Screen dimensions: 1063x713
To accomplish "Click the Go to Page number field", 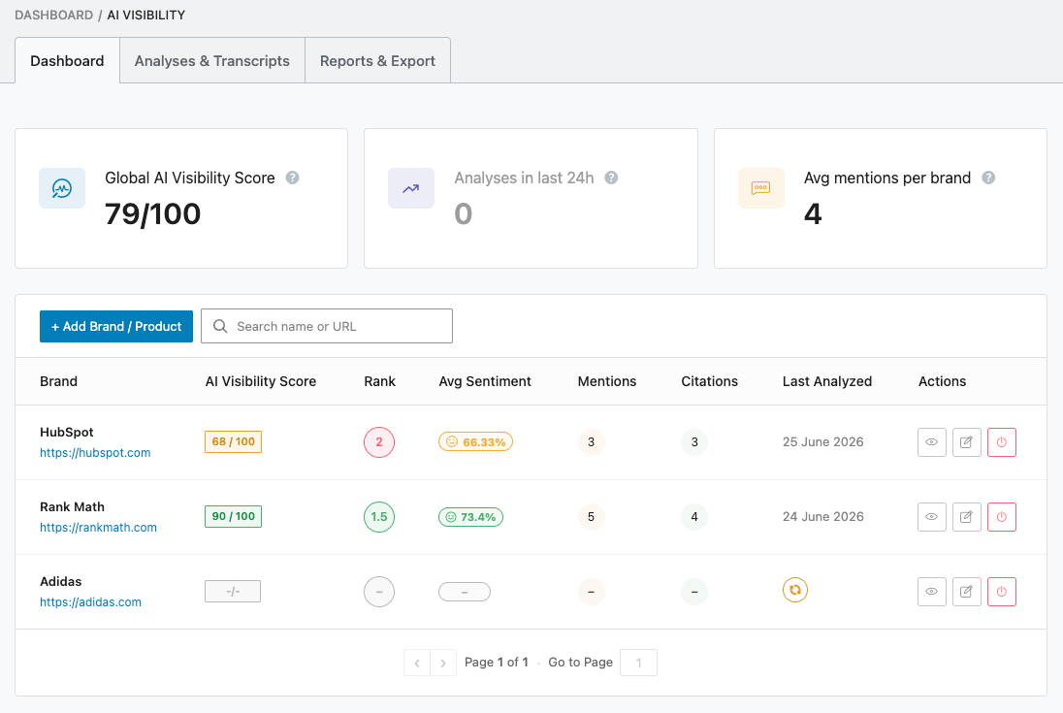I will 638,663.
